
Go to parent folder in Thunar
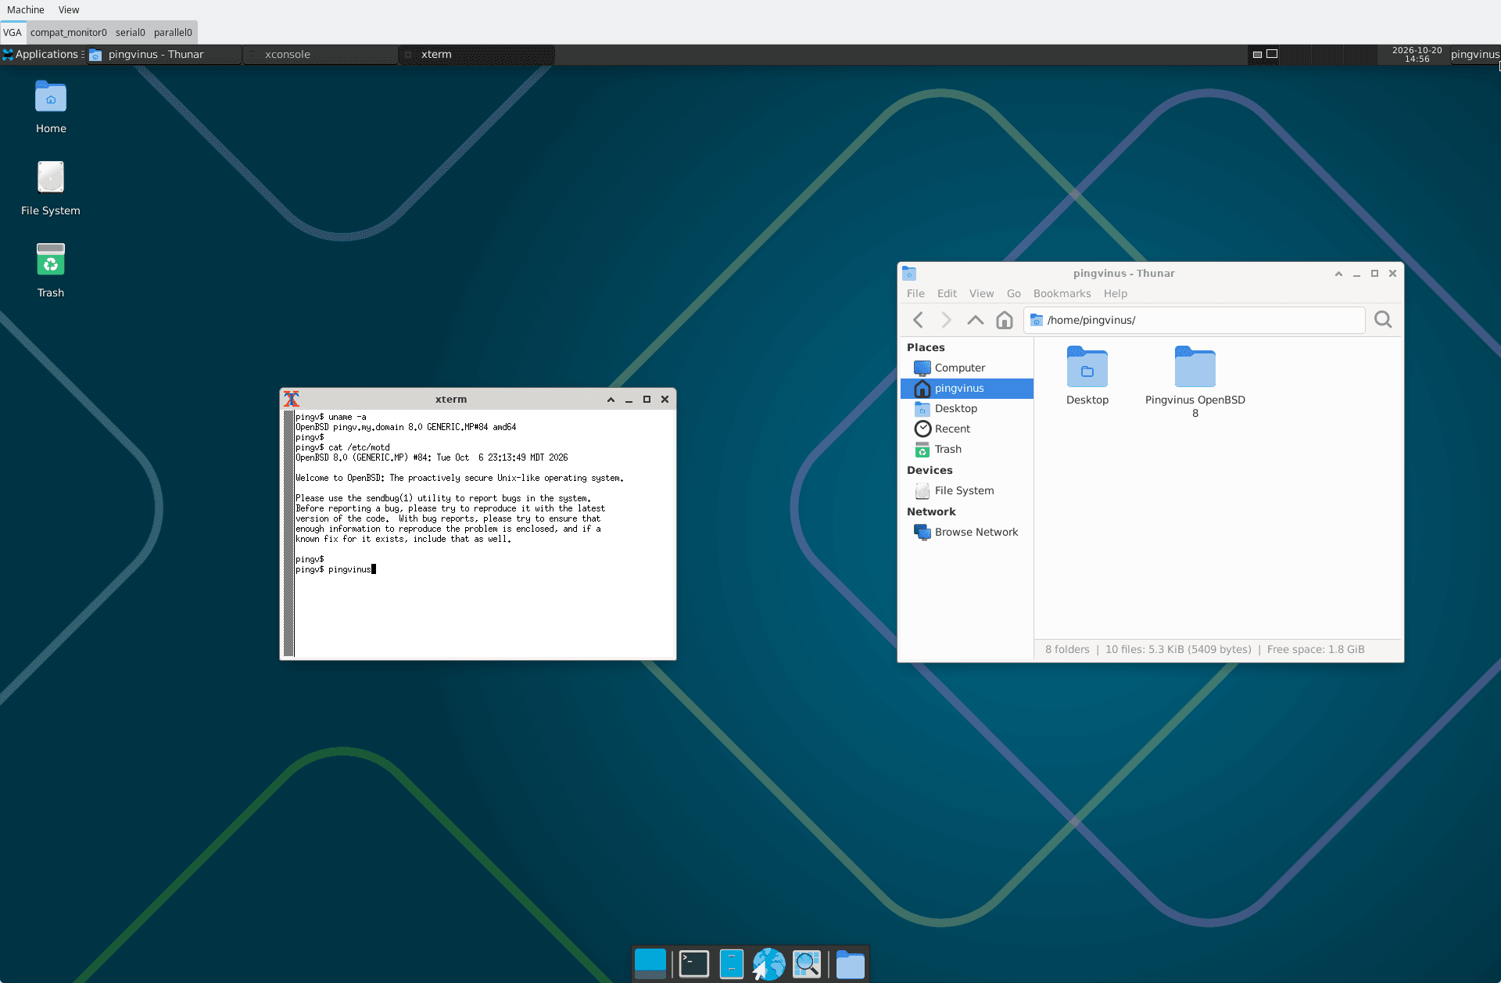click(976, 320)
